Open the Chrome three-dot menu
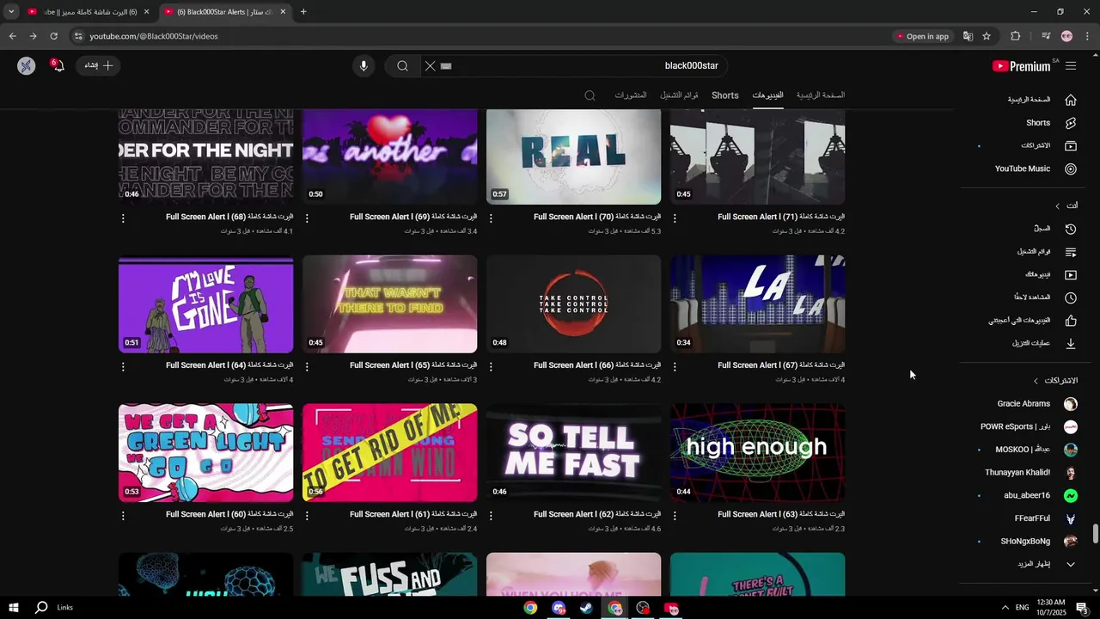The height and width of the screenshot is (619, 1100). 1087,36
